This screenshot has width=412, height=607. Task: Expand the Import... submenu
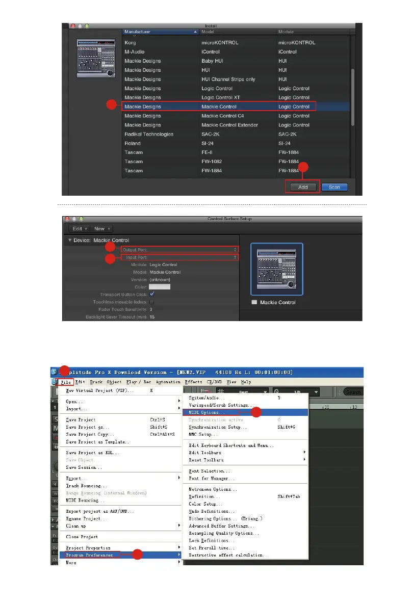coord(120,408)
